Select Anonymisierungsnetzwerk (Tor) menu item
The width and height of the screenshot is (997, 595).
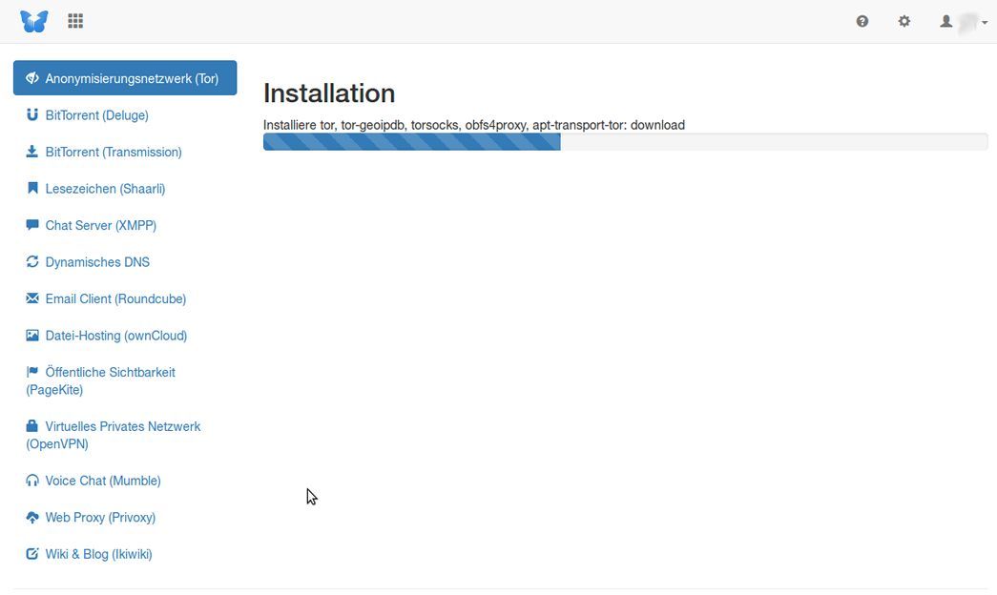click(125, 78)
